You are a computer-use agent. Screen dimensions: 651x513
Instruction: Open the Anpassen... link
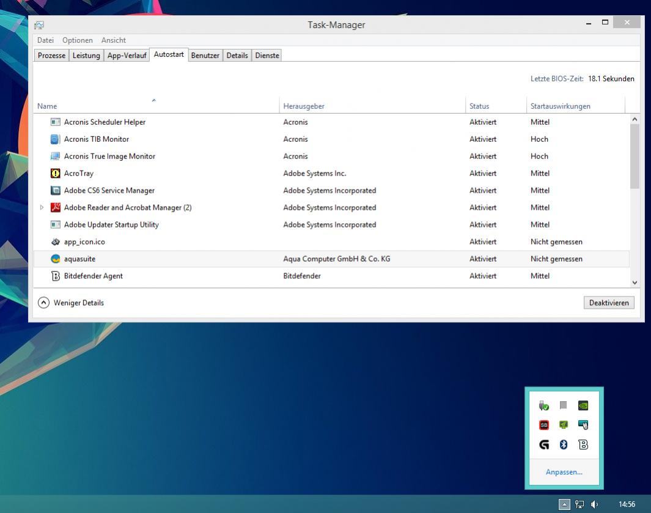(x=564, y=472)
